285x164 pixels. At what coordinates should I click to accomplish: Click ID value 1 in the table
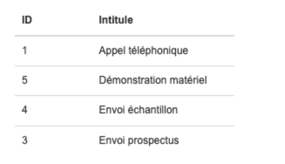24,51
